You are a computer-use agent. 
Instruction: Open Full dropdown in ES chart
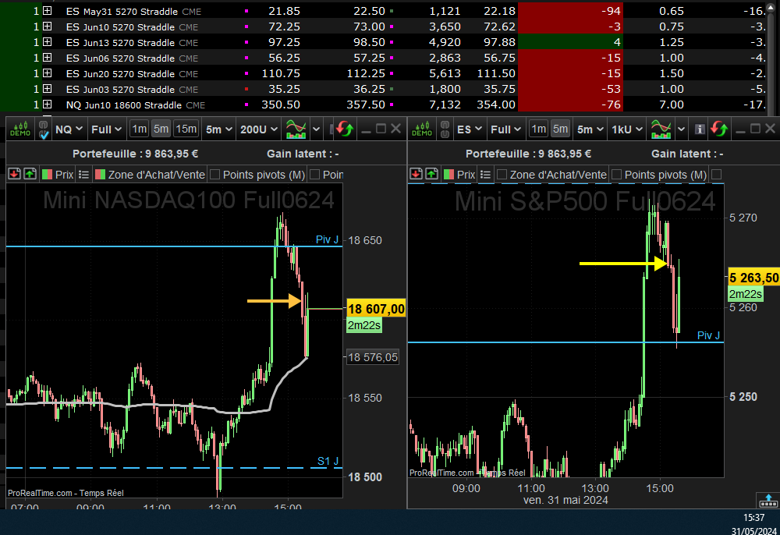(x=505, y=129)
